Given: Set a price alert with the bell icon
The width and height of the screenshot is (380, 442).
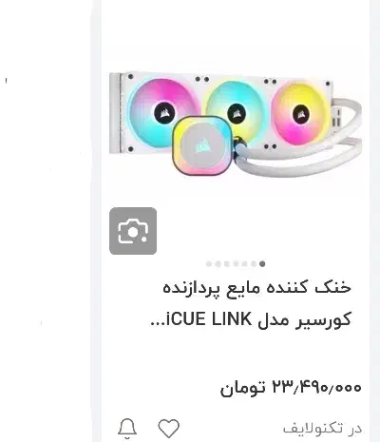Looking at the screenshot, I should [x=127, y=429].
